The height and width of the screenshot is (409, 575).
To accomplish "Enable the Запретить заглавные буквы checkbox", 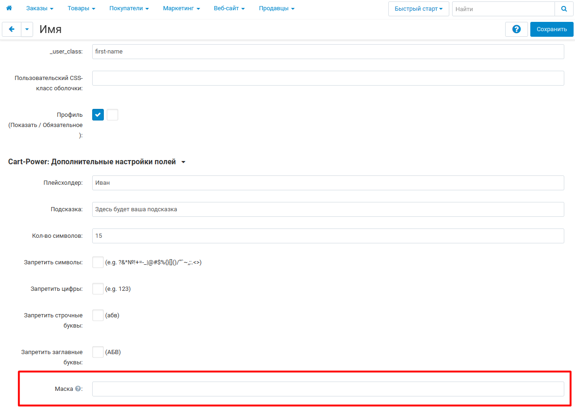I will (98, 352).
